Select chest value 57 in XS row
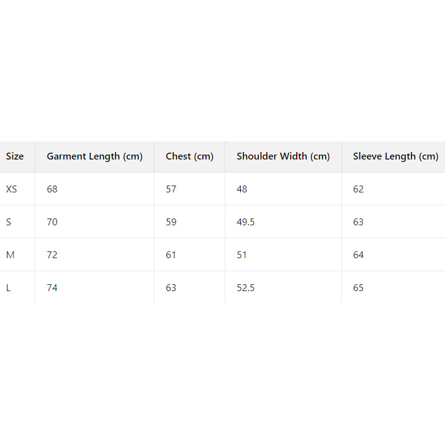Screen dimensions: 445x445 [171, 189]
